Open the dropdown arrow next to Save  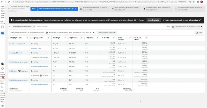pyautogui.click(x=76, y=9)
